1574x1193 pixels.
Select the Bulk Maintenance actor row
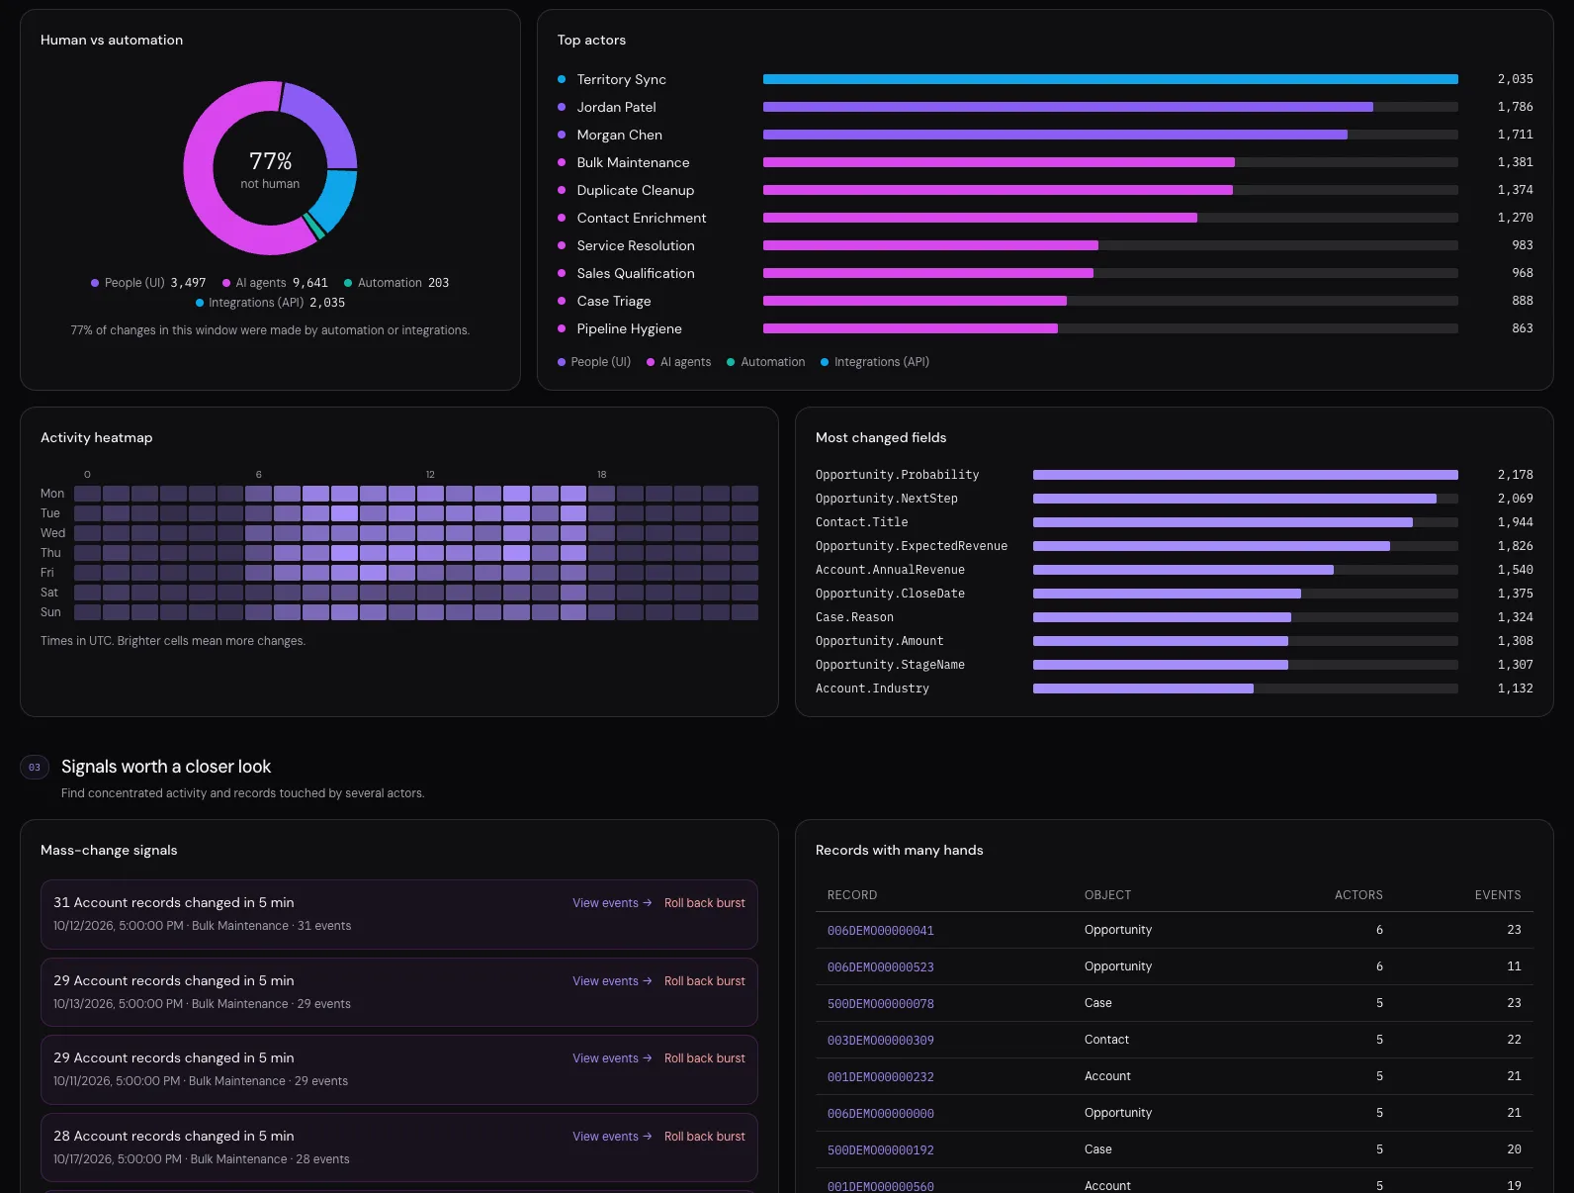1045,162
